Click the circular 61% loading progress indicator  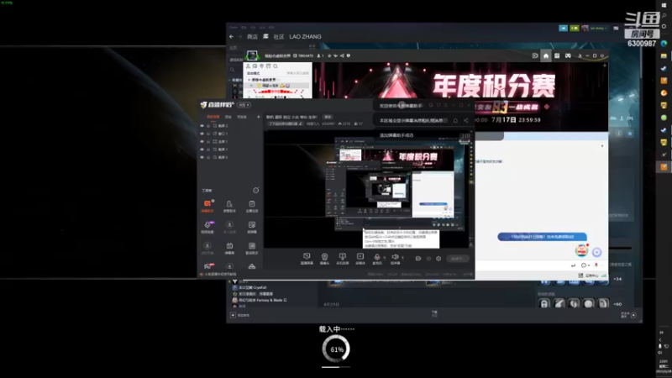point(336,349)
